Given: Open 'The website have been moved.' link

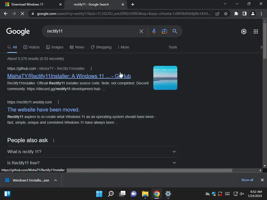Looking at the screenshot, I should [x=44, y=110].
